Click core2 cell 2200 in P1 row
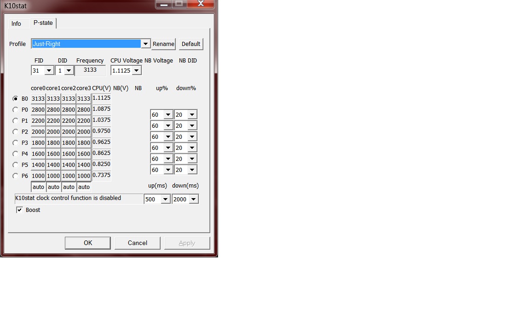530x331 pixels. pos(69,120)
